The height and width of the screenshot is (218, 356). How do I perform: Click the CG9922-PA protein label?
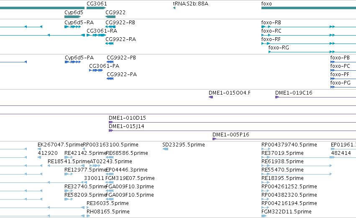(122, 74)
